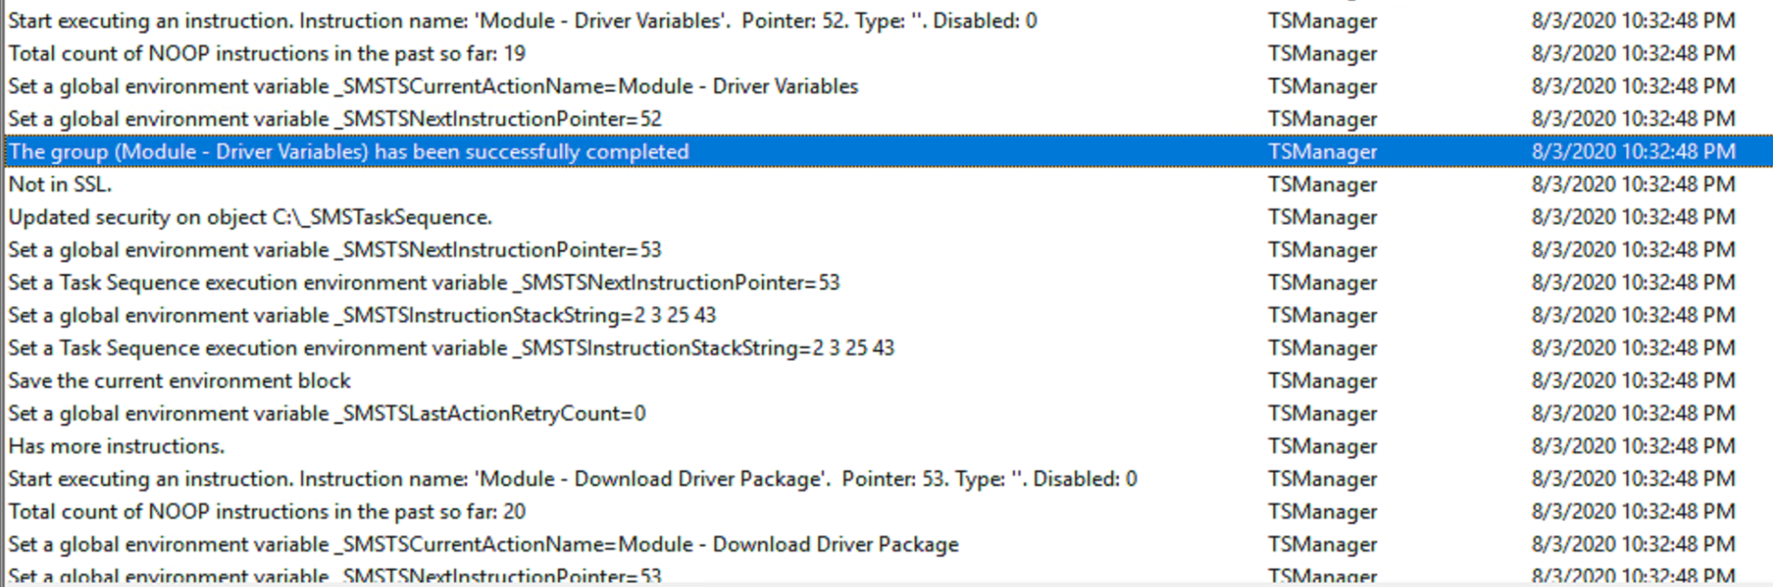Click 'Save the current environment block' entry
1773x587 pixels.
(x=179, y=381)
